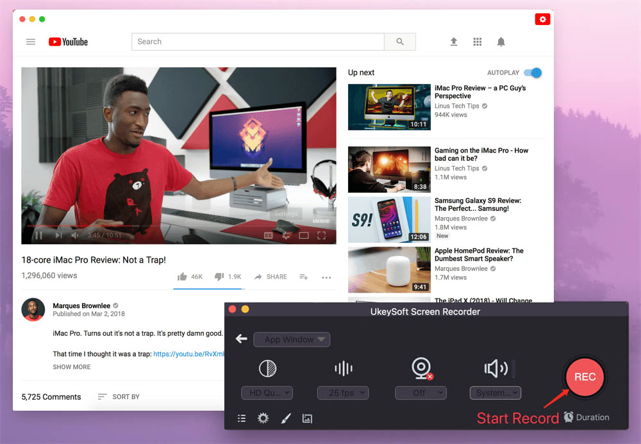
Task: Click the image screenshot icon in the recorder
Action: click(307, 418)
